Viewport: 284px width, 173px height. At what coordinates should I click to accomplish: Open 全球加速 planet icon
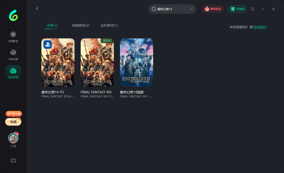13,52
